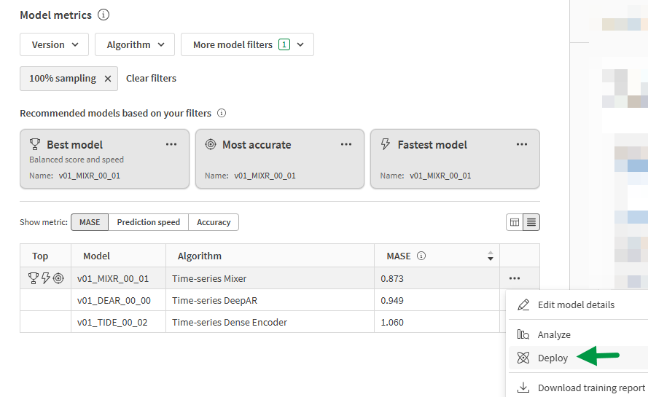The height and width of the screenshot is (397, 648).
Task: Expand the Version filter dropdown
Action: pyautogui.click(x=54, y=44)
